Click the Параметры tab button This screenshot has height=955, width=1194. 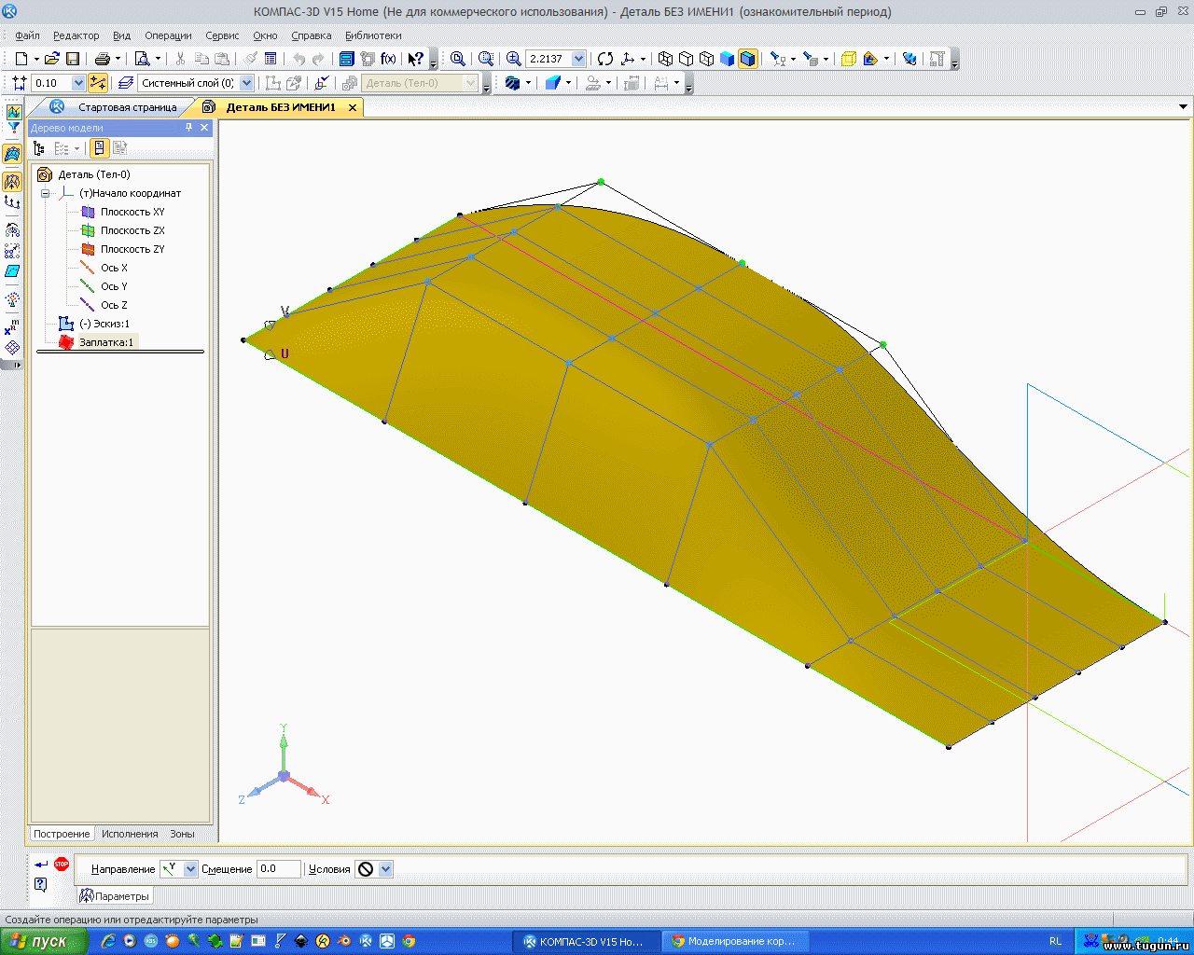(115, 896)
